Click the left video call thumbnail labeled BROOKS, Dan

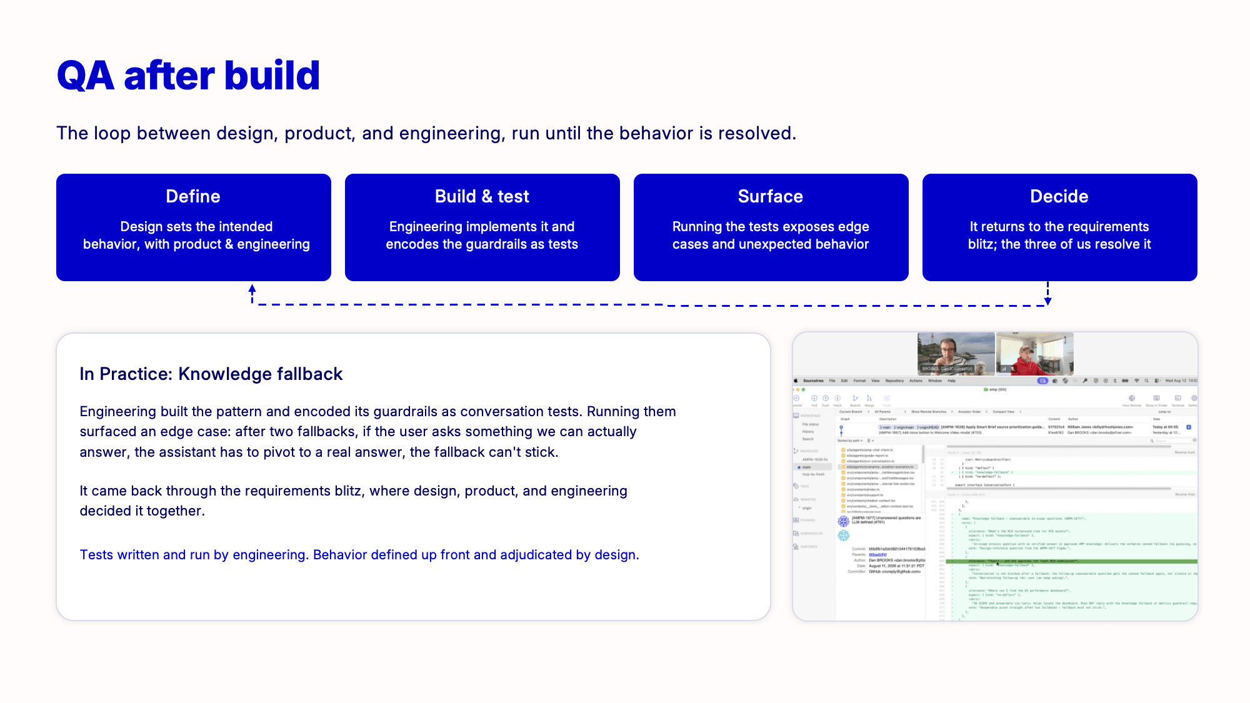coord(956,354)
